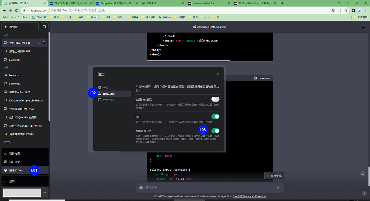
Task: Open the DTalk bookmark folder
Action: (x=119, y=17)
